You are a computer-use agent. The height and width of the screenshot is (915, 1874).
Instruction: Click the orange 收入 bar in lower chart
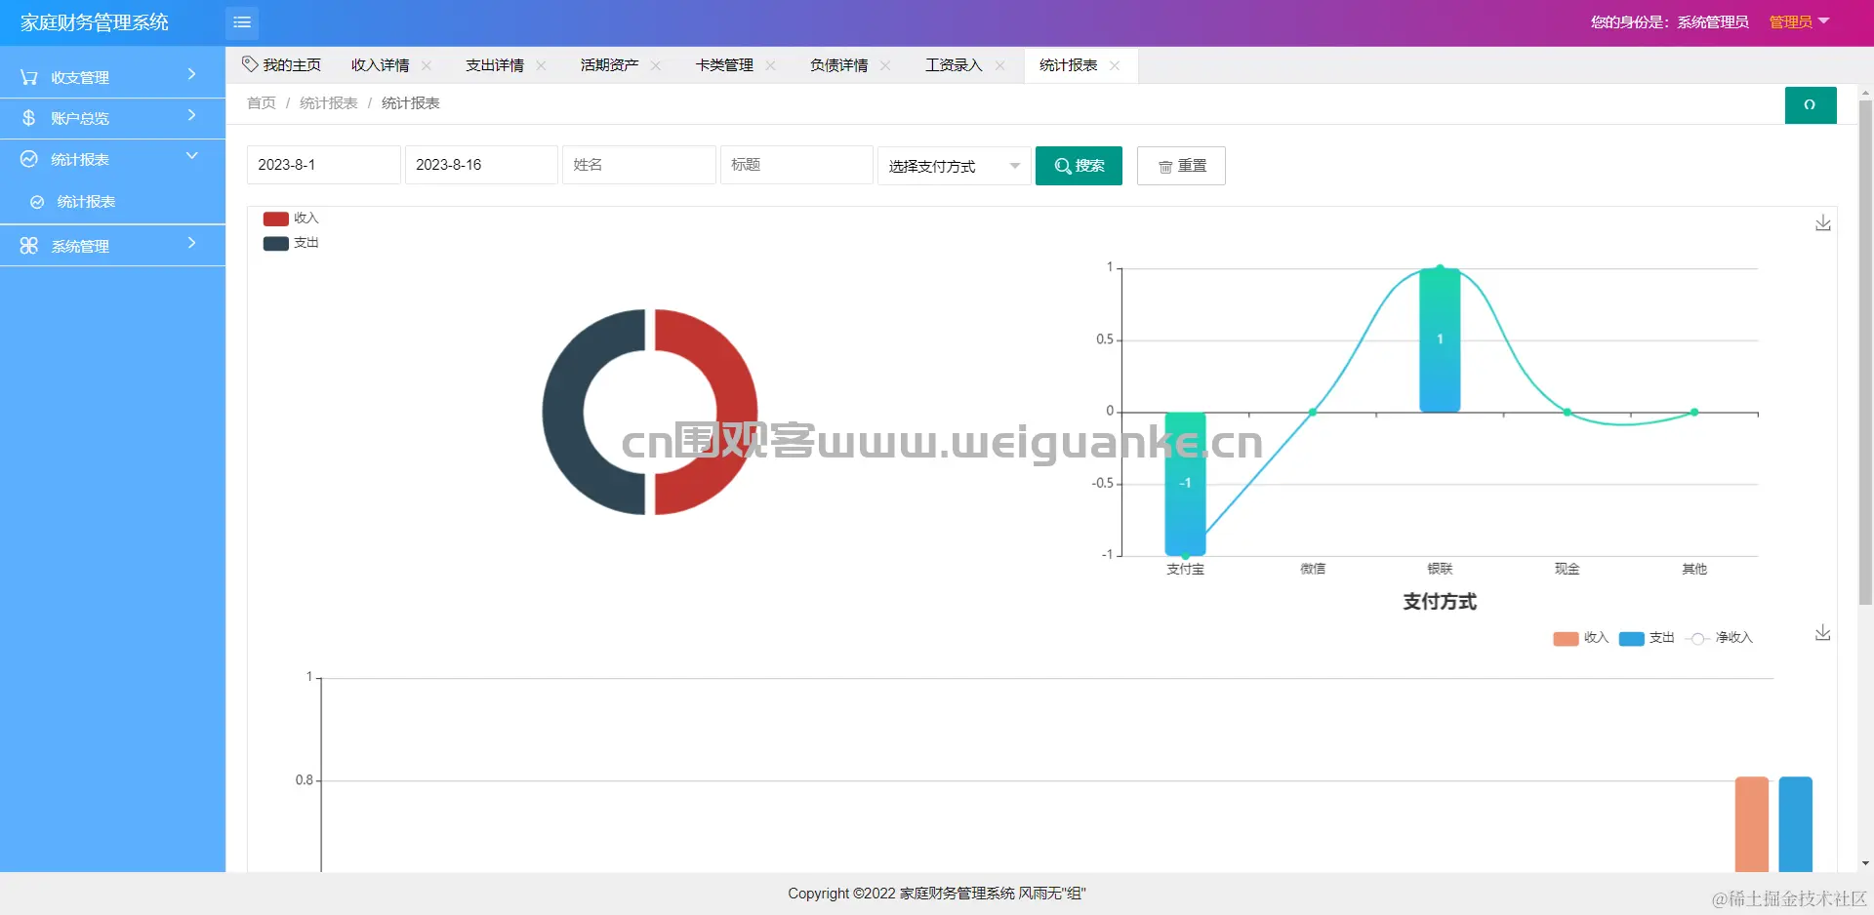[x=1752, y=824]
